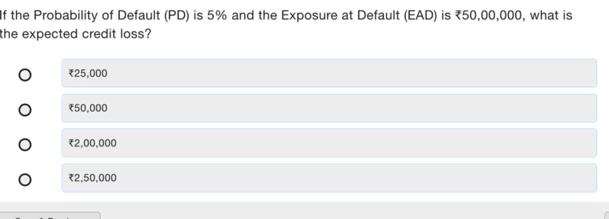Click the '₹50,000' text label
609x219 pixels.
[88, 108]
